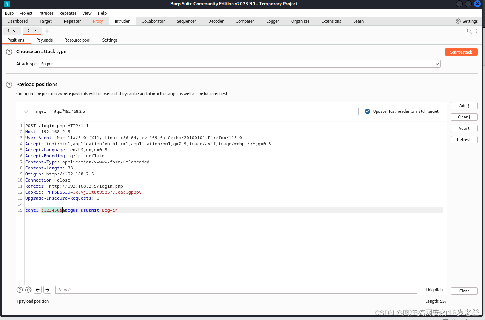Open the Repeater menu
Image resolution: width=485 pixels, height=320 pixels.
click(x=68, y=13)
